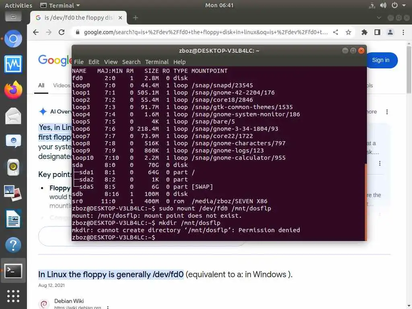Open the View menu in terminal
The height and width of the screenshot is (309, 412).
click(111, 62)
